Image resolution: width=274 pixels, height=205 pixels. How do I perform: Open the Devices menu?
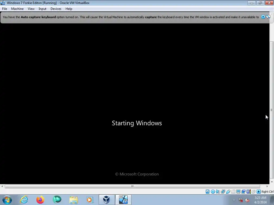[56, 9]
